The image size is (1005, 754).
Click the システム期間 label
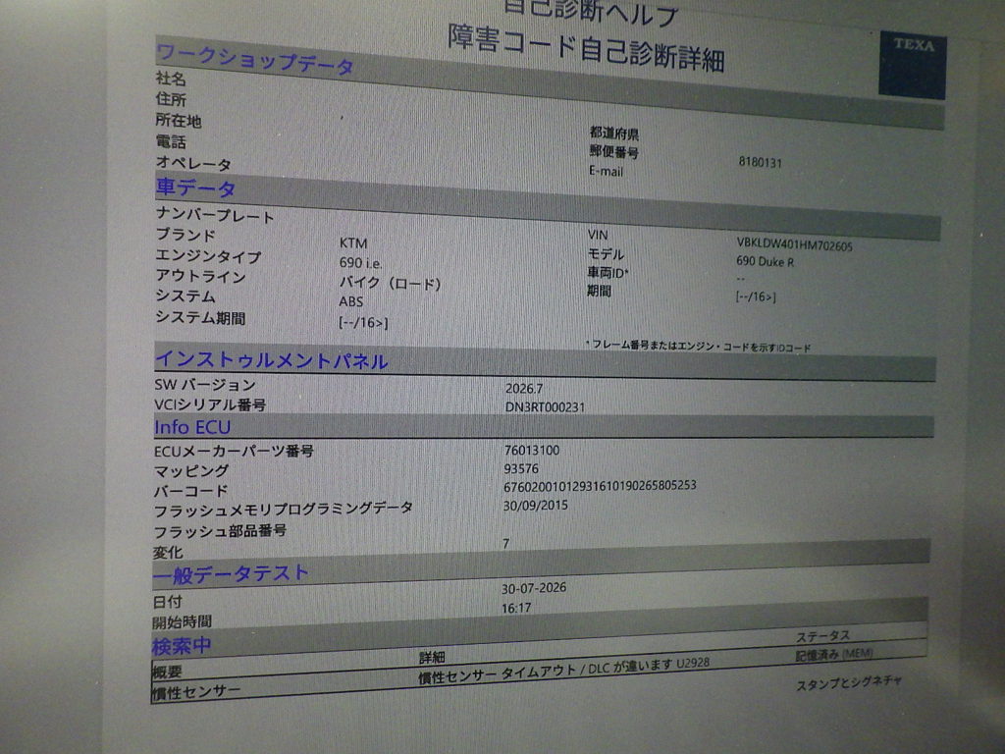(200, 317)
